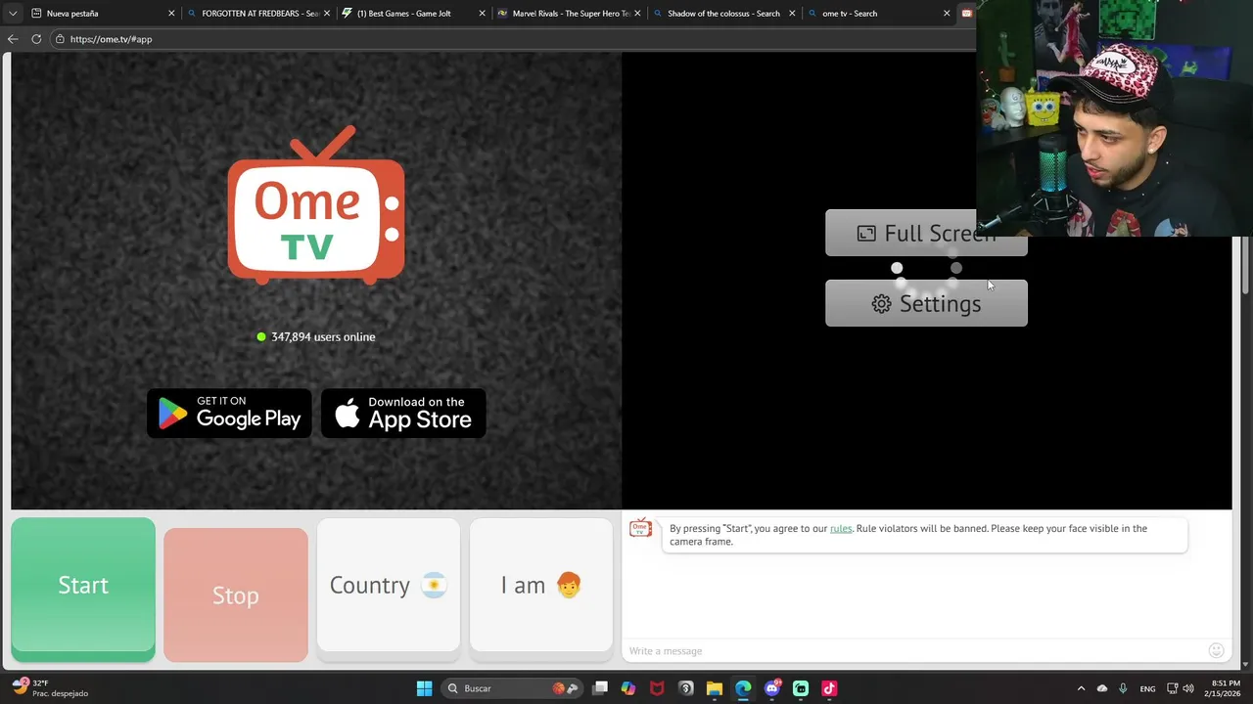The image size is (1253, 704).
Task: Open Copilot from the taskbar
Action: coord(628,688)
